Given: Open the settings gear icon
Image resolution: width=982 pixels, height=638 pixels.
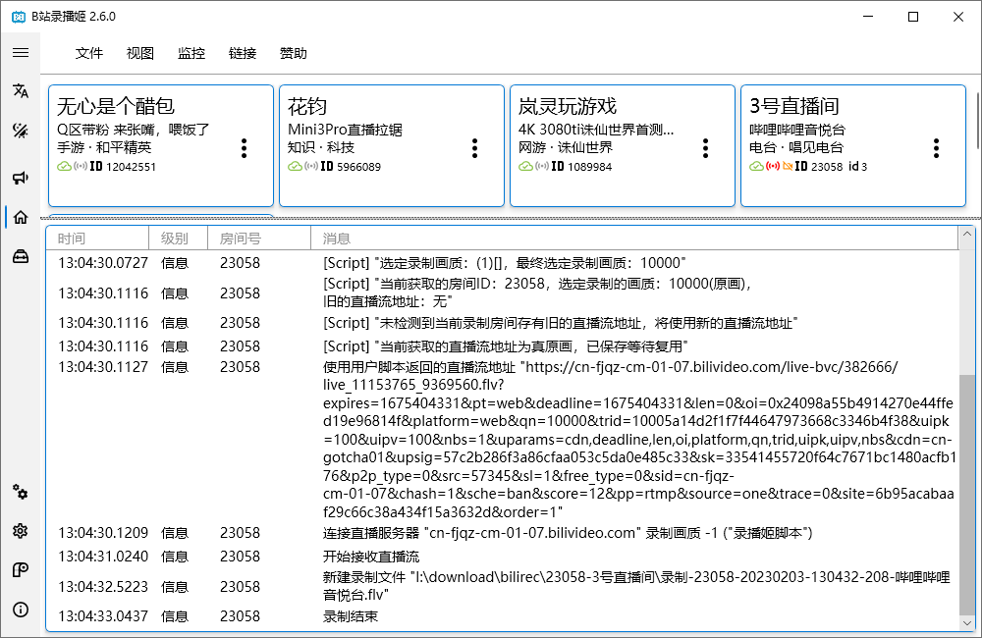Looking at the screenshot, I should pyautogui.click(x=21, y=531).
